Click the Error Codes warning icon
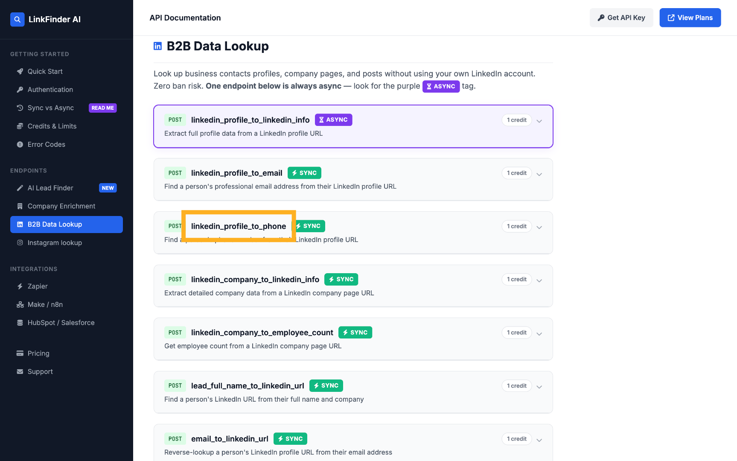 pyautogui.click(x=20, y=145)
